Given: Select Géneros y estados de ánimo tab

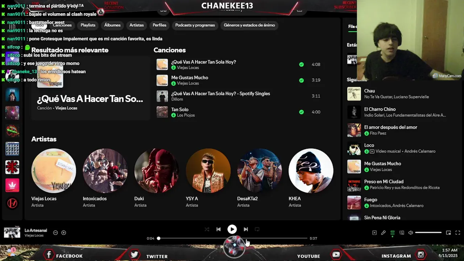Looking at the screenshot, I should [249, 25].
